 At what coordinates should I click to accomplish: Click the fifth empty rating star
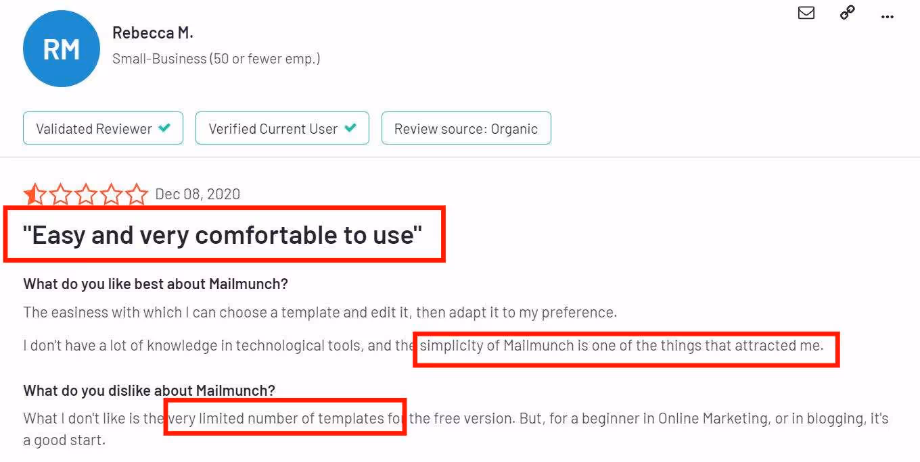pos(136,193)
